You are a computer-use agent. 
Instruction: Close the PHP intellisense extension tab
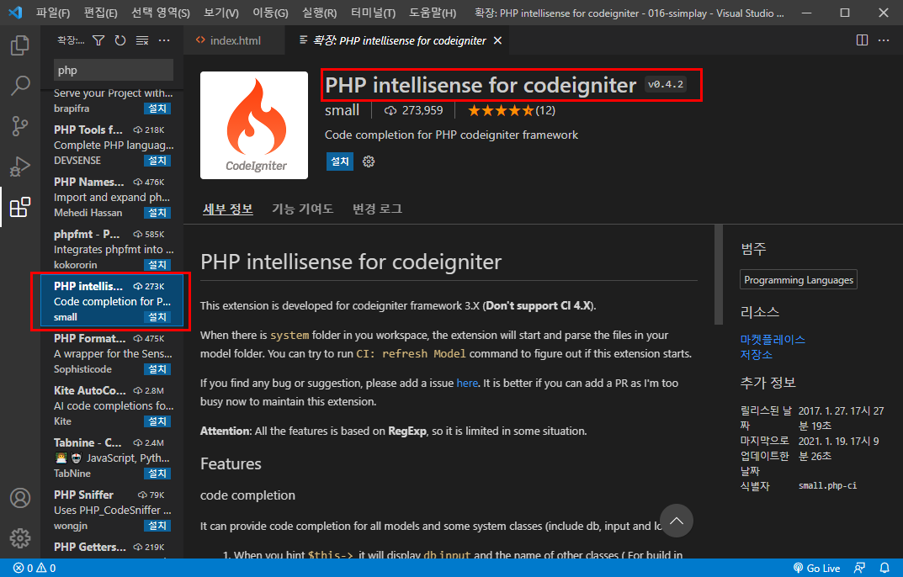(x=497, y=40)
